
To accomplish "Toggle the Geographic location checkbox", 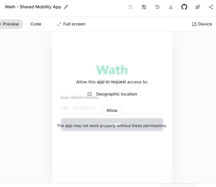I will coord(90,94).
